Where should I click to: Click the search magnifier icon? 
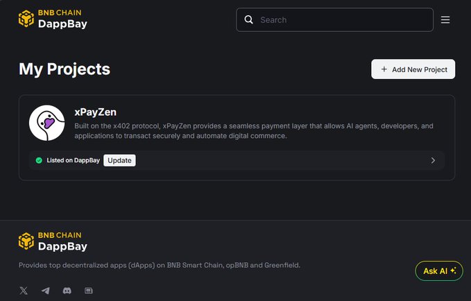coord(249,20)
